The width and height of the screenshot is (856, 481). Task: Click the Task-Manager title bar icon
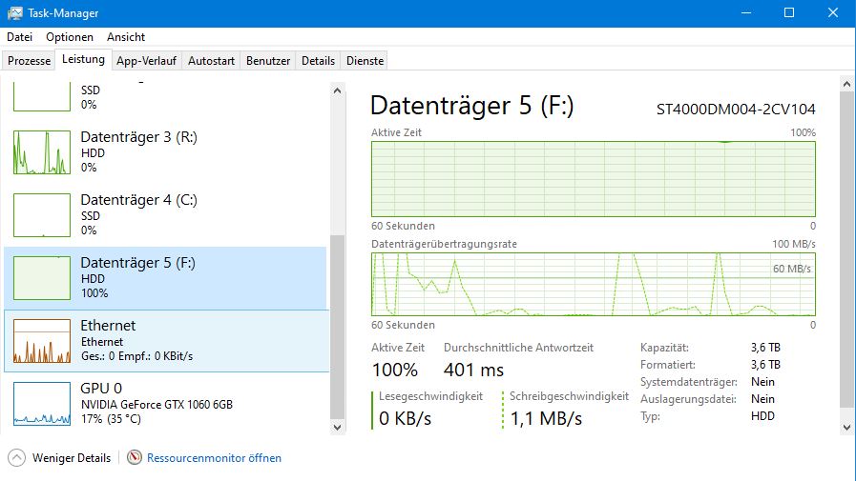coord(15,13)
